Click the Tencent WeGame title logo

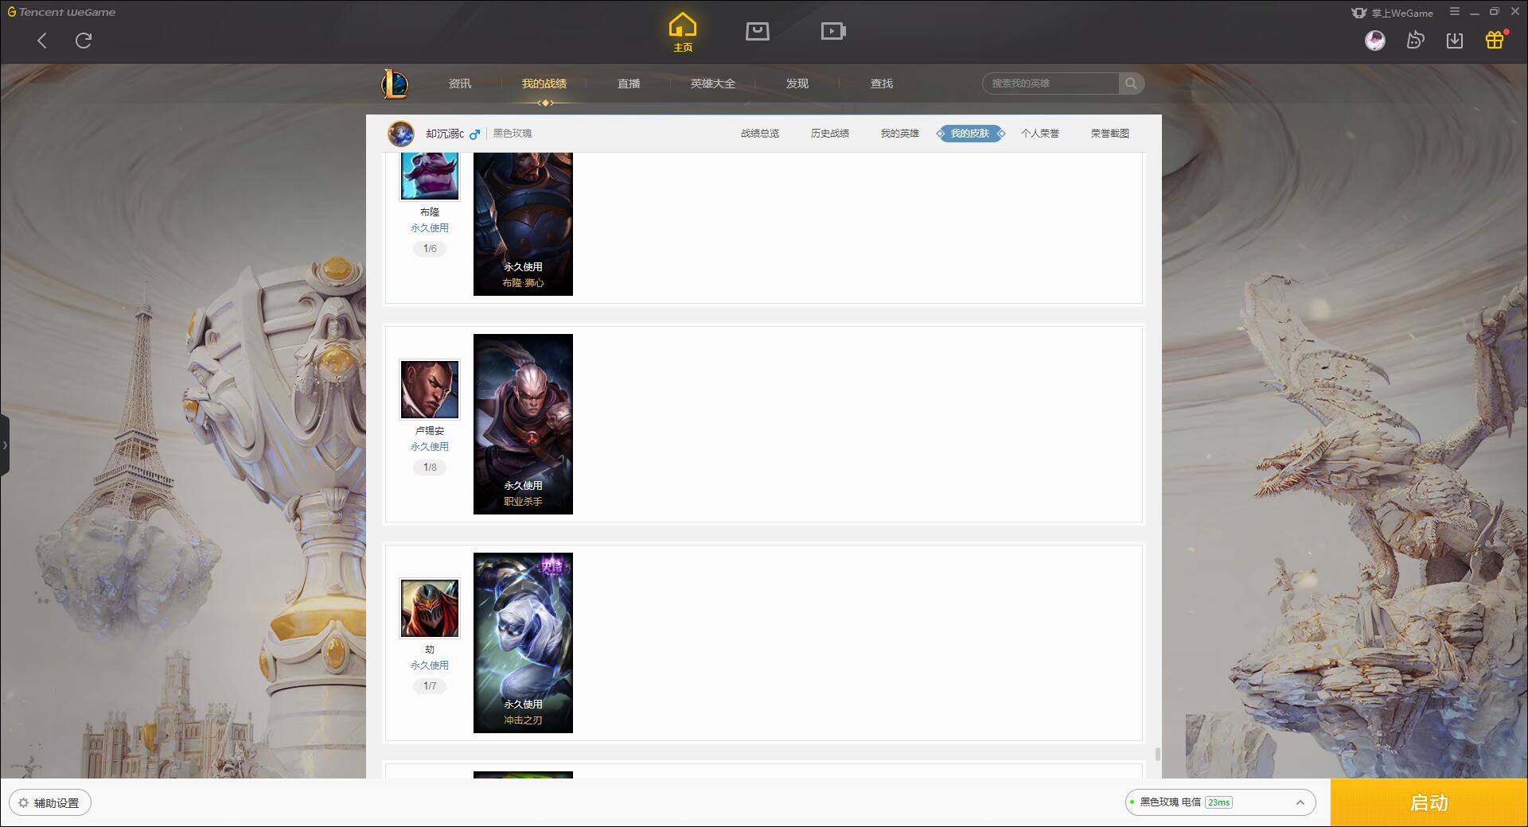(62, 12)
